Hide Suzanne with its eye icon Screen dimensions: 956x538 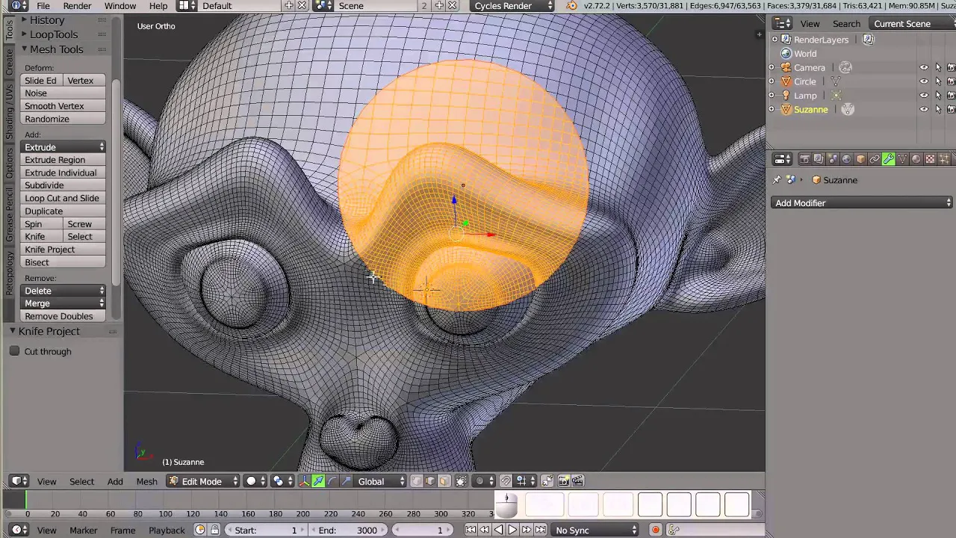(x=924, y=110)
